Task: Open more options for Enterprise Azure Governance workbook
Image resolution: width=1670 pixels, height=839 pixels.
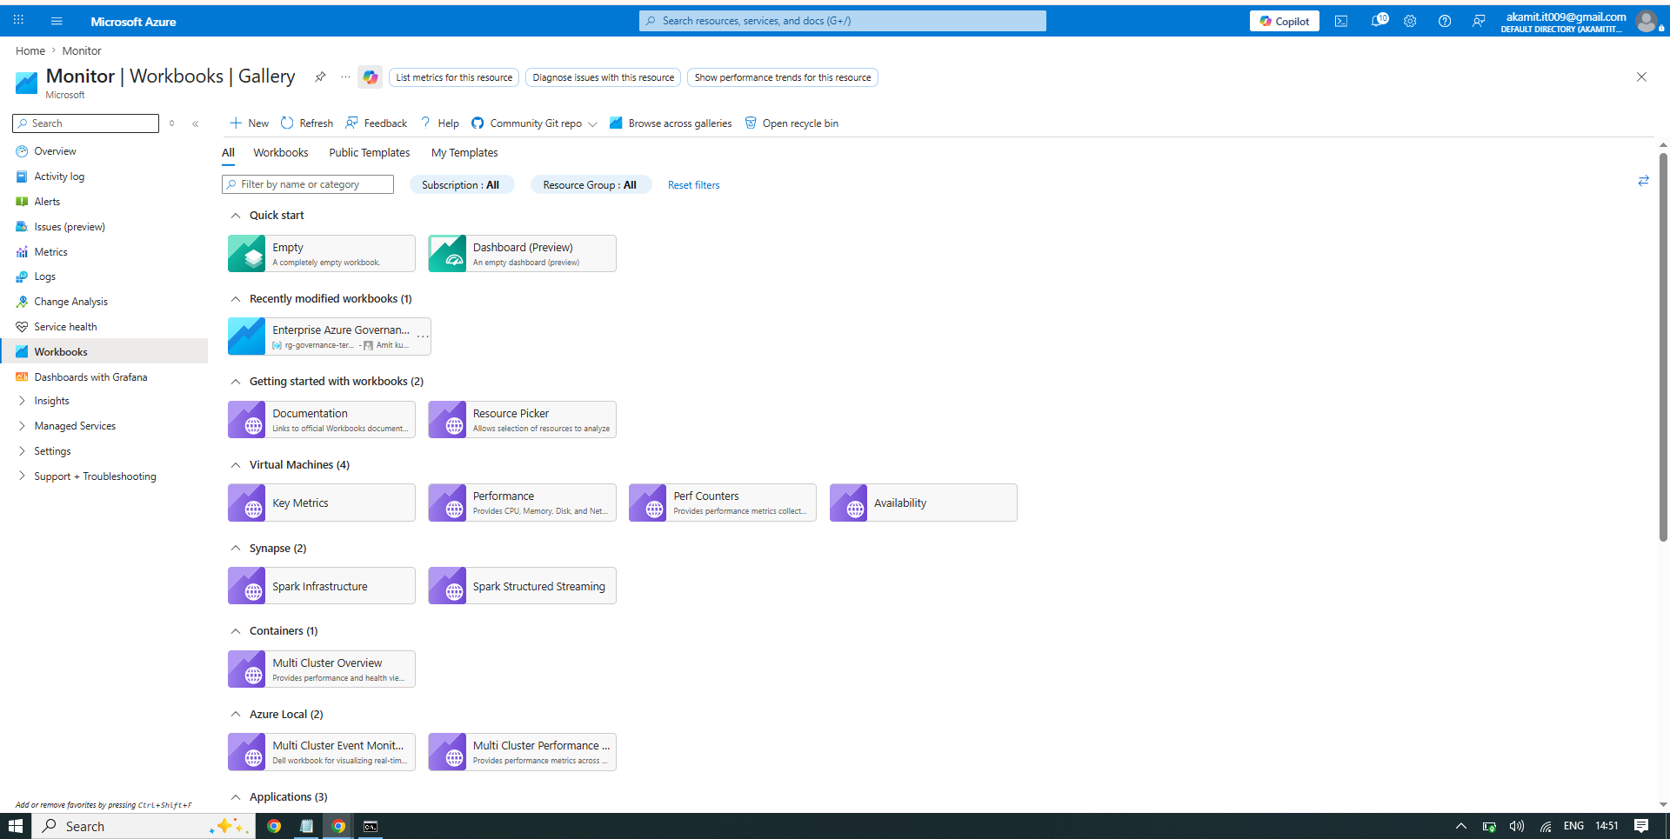Action: point(423,336)
